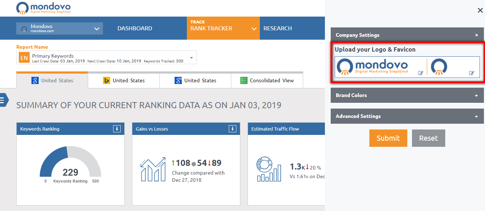Click the Estimated Traffic Flow card title

275,129
